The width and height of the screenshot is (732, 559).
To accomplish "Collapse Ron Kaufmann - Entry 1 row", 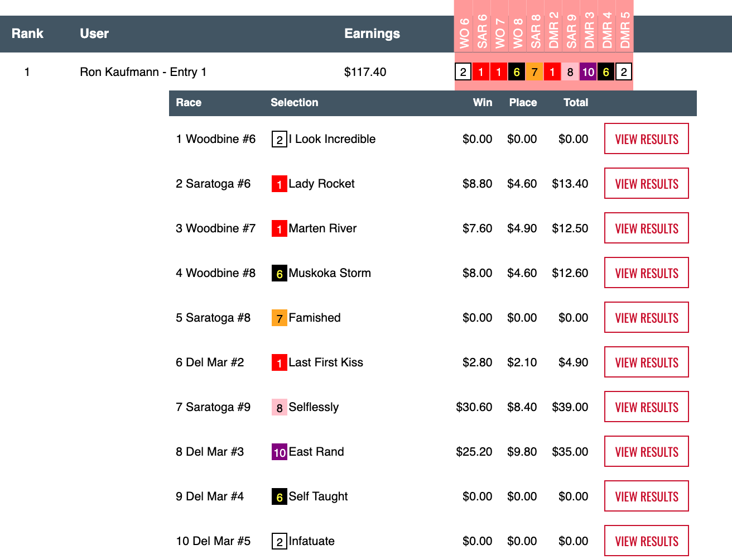I will tap(143, 72).
